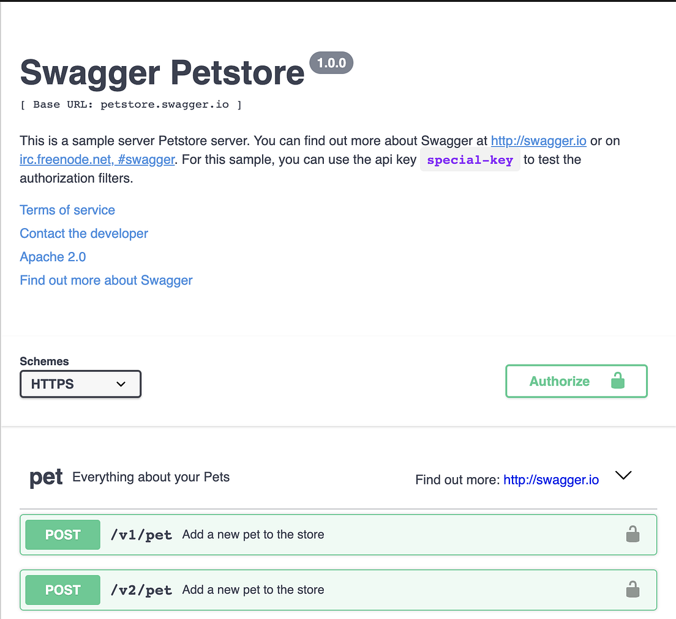Select the green POST badge on /v1/pet

pyautogui.click(x=62, y=534)
